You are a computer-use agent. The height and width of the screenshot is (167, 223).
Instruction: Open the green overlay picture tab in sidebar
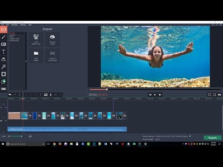tap(4, 82)
